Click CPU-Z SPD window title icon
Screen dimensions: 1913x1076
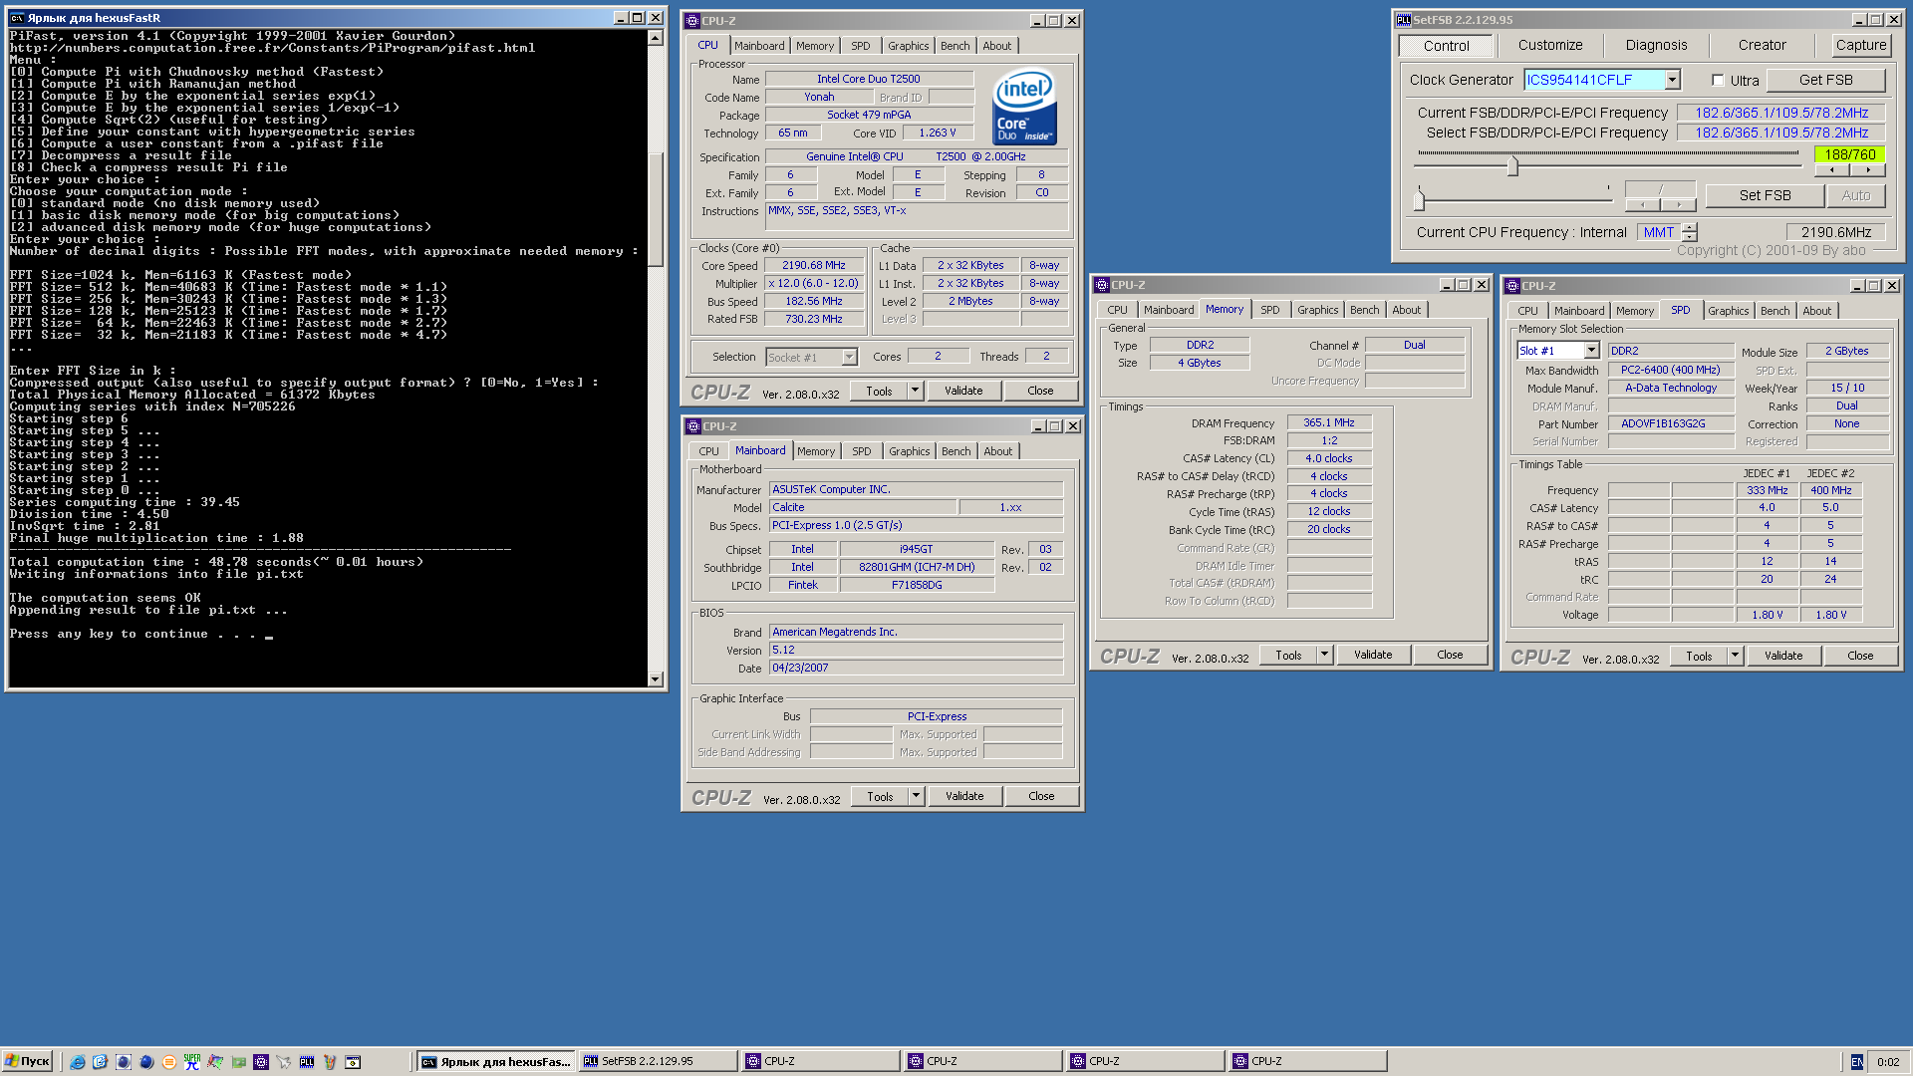coord(1512,286)
